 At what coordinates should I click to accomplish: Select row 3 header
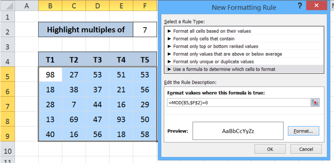7,44
